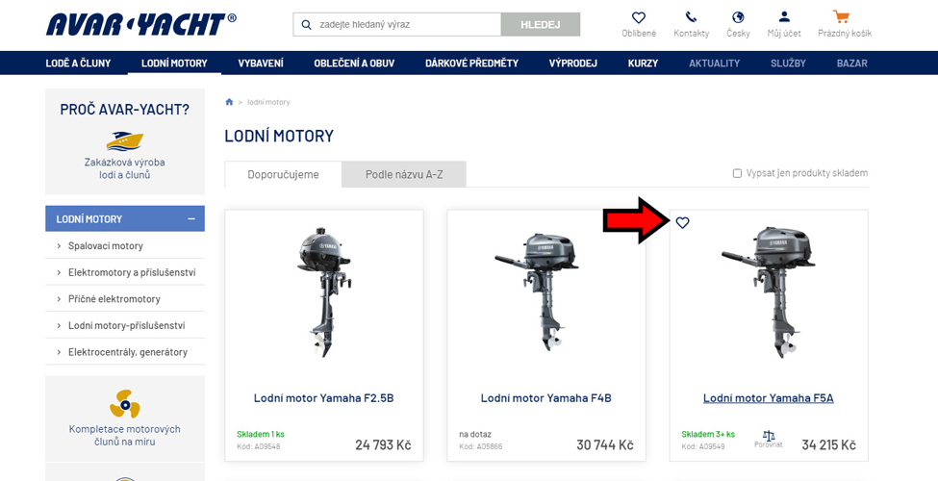
Task: Open Zakázková výroba lodí a člunů link
Action: point(124,168)
